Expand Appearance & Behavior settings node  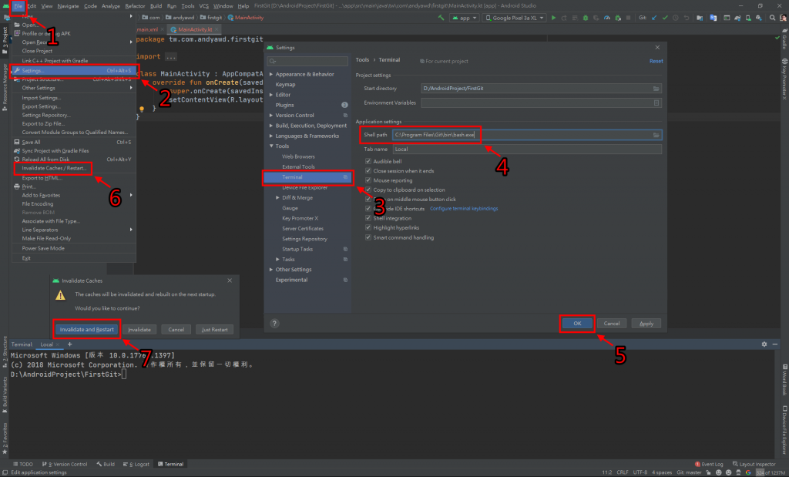point(271,75)
